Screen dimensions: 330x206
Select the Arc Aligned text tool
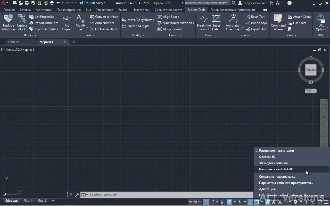coord(67,23)
